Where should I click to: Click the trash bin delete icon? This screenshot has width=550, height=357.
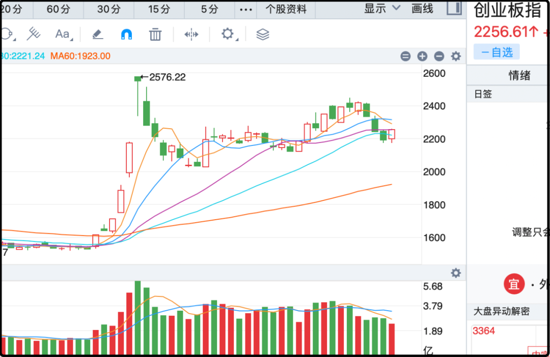tap(155, 35)
